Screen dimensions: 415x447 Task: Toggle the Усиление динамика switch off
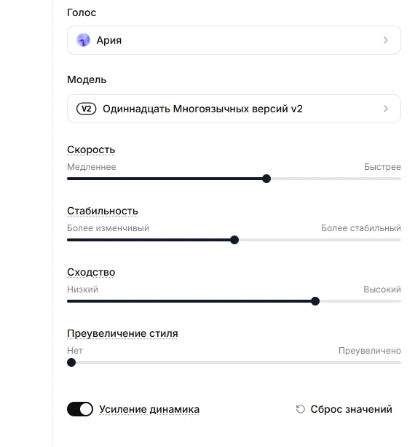(80, 409)
